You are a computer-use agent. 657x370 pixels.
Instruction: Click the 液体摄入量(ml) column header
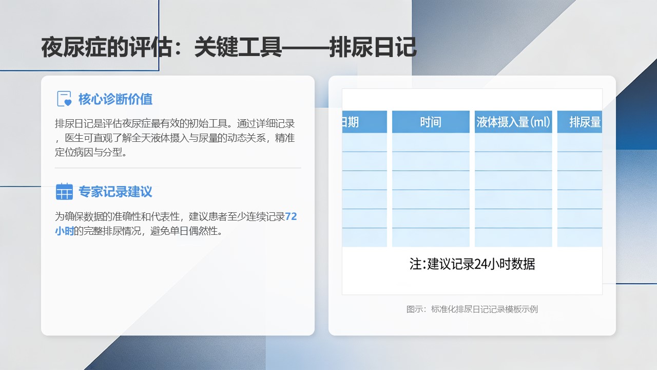tap(513, 122)
